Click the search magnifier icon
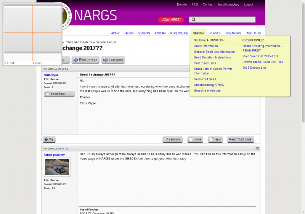 (194, 20)
